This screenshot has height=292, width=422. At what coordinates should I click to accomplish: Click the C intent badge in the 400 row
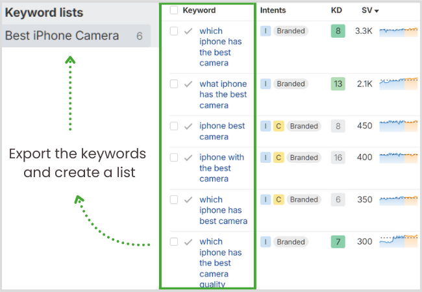click(279, 157)
